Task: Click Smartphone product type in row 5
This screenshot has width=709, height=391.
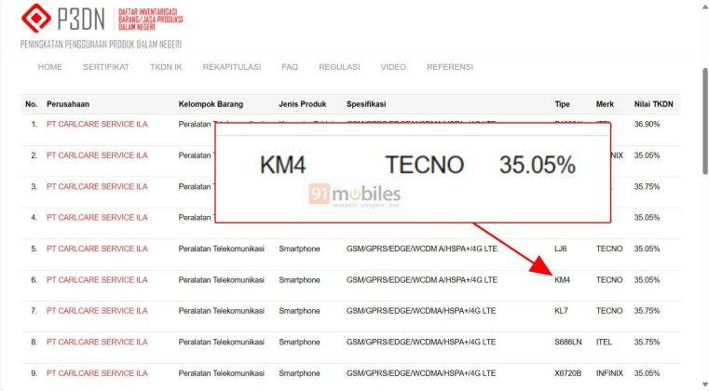Action: point(299,249)
